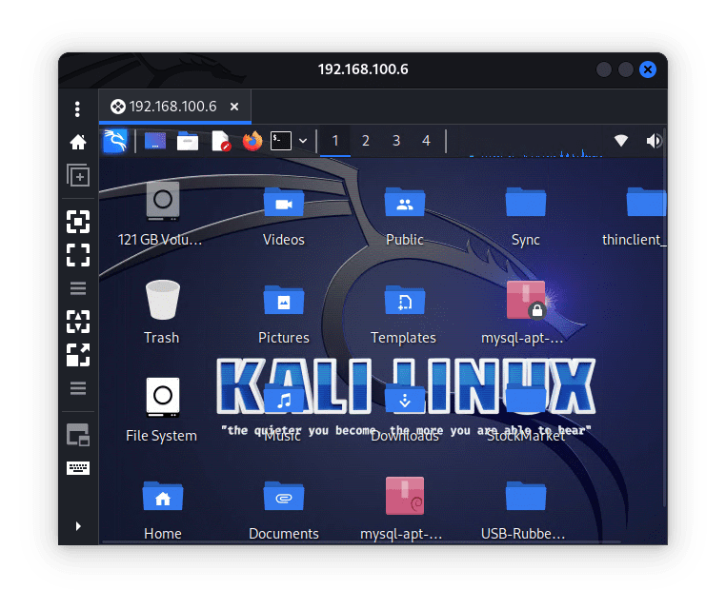Click the show desktop panel icon
Image resolution: width=726 pixels, height=609 pixels.
(155, 141)
